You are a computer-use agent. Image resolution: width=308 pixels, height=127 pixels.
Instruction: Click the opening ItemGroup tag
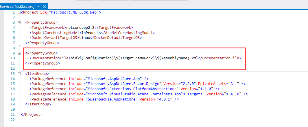(37, 73)
